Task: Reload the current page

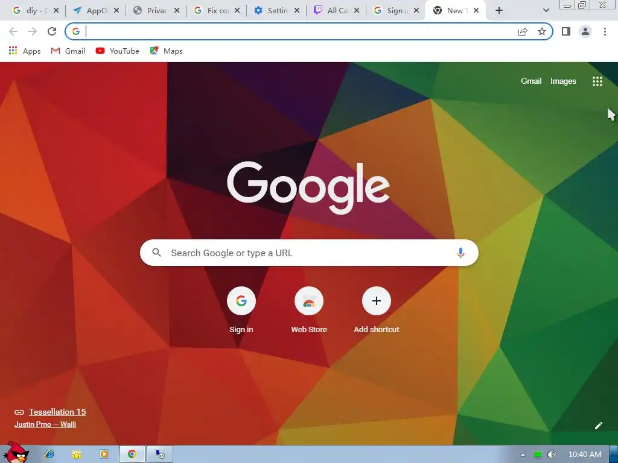Action: [52, 31]
